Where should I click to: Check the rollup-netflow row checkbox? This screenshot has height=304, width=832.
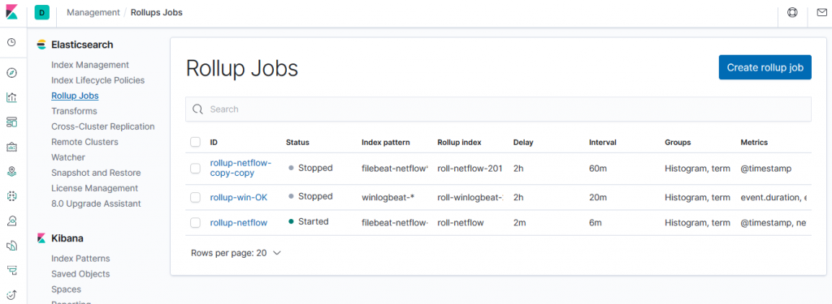(x=195, y=222)
